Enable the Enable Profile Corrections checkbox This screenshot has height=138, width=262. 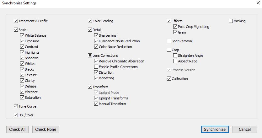point(96,67)
